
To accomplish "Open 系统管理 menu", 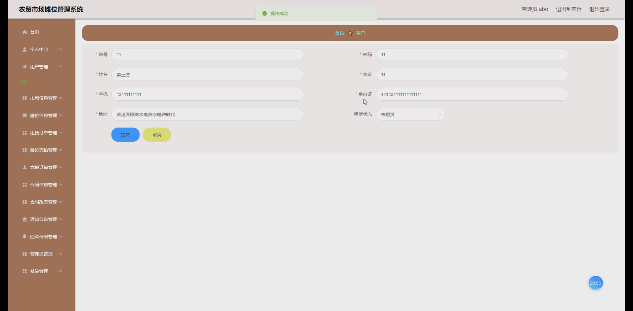I will tap(42, 271).
